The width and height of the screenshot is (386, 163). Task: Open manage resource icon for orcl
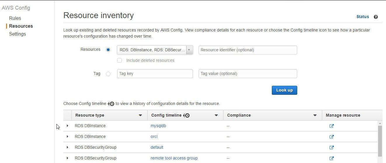[x=332, y=137]
